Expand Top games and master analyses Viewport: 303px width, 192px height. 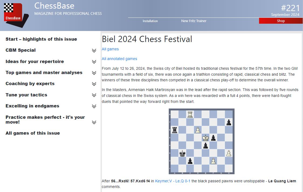click(94, 73)
